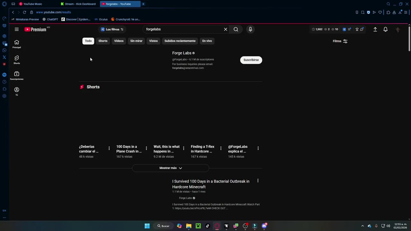This screenshot has height=231, width=411.
Task: Click the blue vidIQ extension icon
Action: (x=344, y=29)
